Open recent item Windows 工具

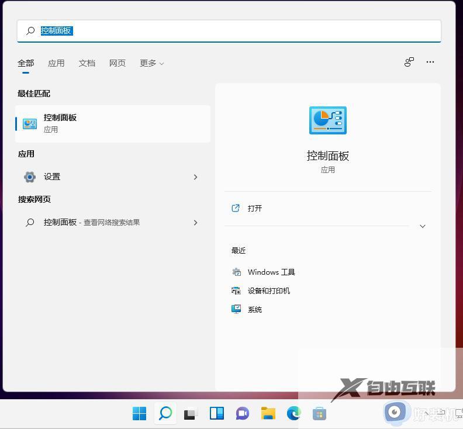(271, 272)
